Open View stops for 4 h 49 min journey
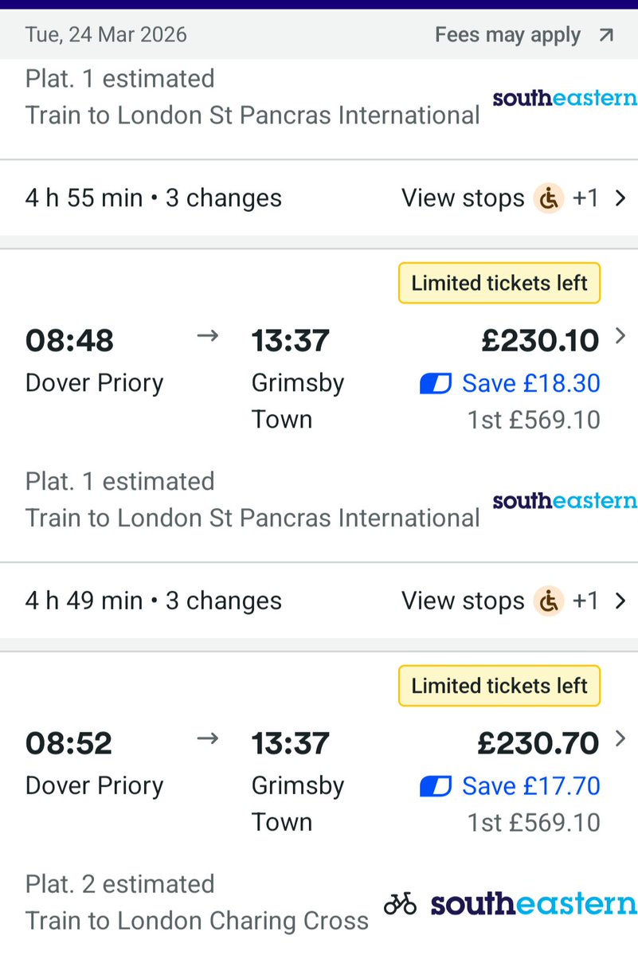Image resolution: width=638 pixels, height=955 pixels. pos(463,601)
